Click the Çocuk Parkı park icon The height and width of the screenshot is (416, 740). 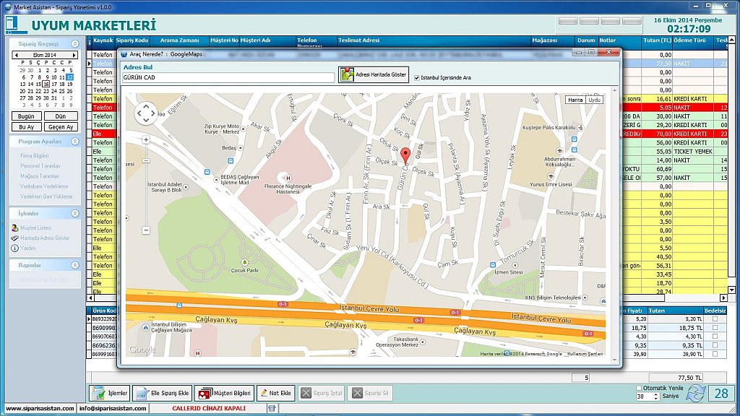(x=244, y=262)
